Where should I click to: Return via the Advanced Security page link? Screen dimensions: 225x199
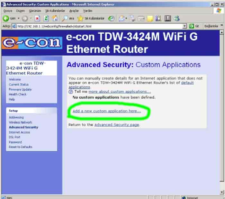coord(117,125)
